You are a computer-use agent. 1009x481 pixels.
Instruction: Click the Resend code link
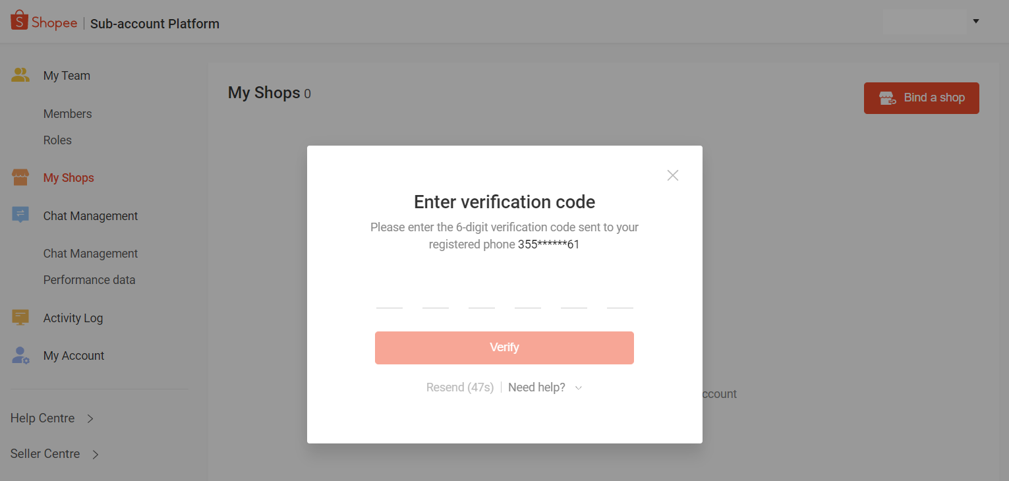(459, 387)
